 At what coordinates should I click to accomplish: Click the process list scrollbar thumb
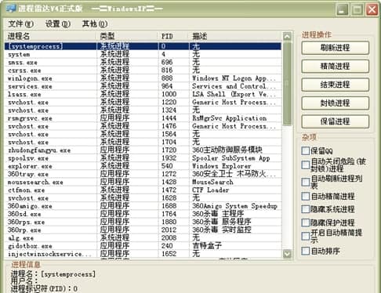point(287,84)
